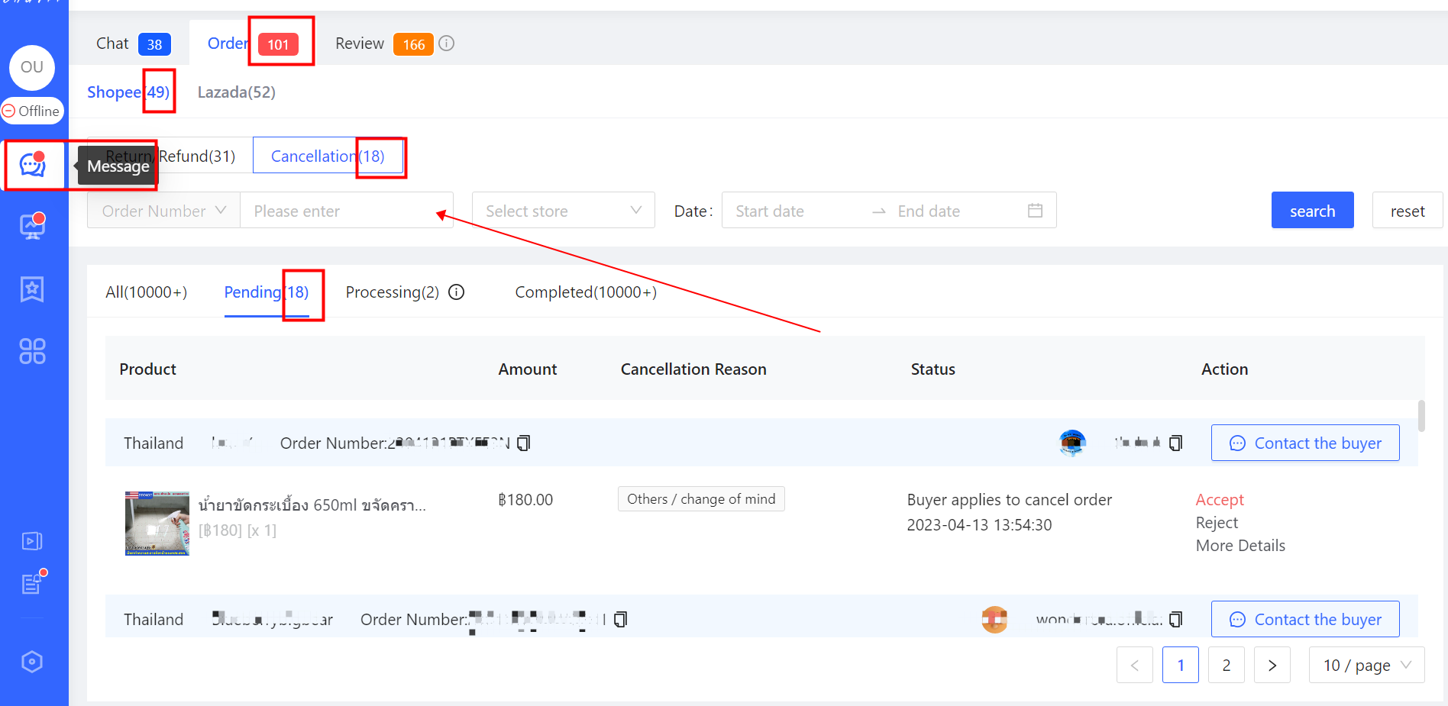Expand the Order Number dropdown

(163, 211)
